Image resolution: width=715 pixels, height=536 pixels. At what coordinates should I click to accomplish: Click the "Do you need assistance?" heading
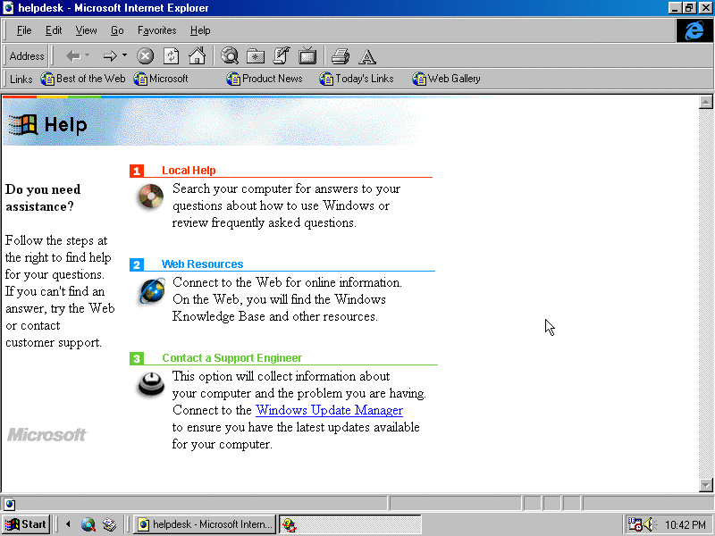point(43,197)
